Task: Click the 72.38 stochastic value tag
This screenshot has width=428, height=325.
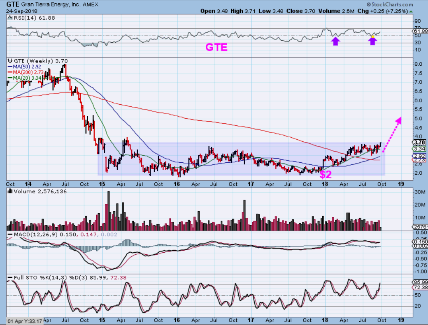Action: pos(420,288)
